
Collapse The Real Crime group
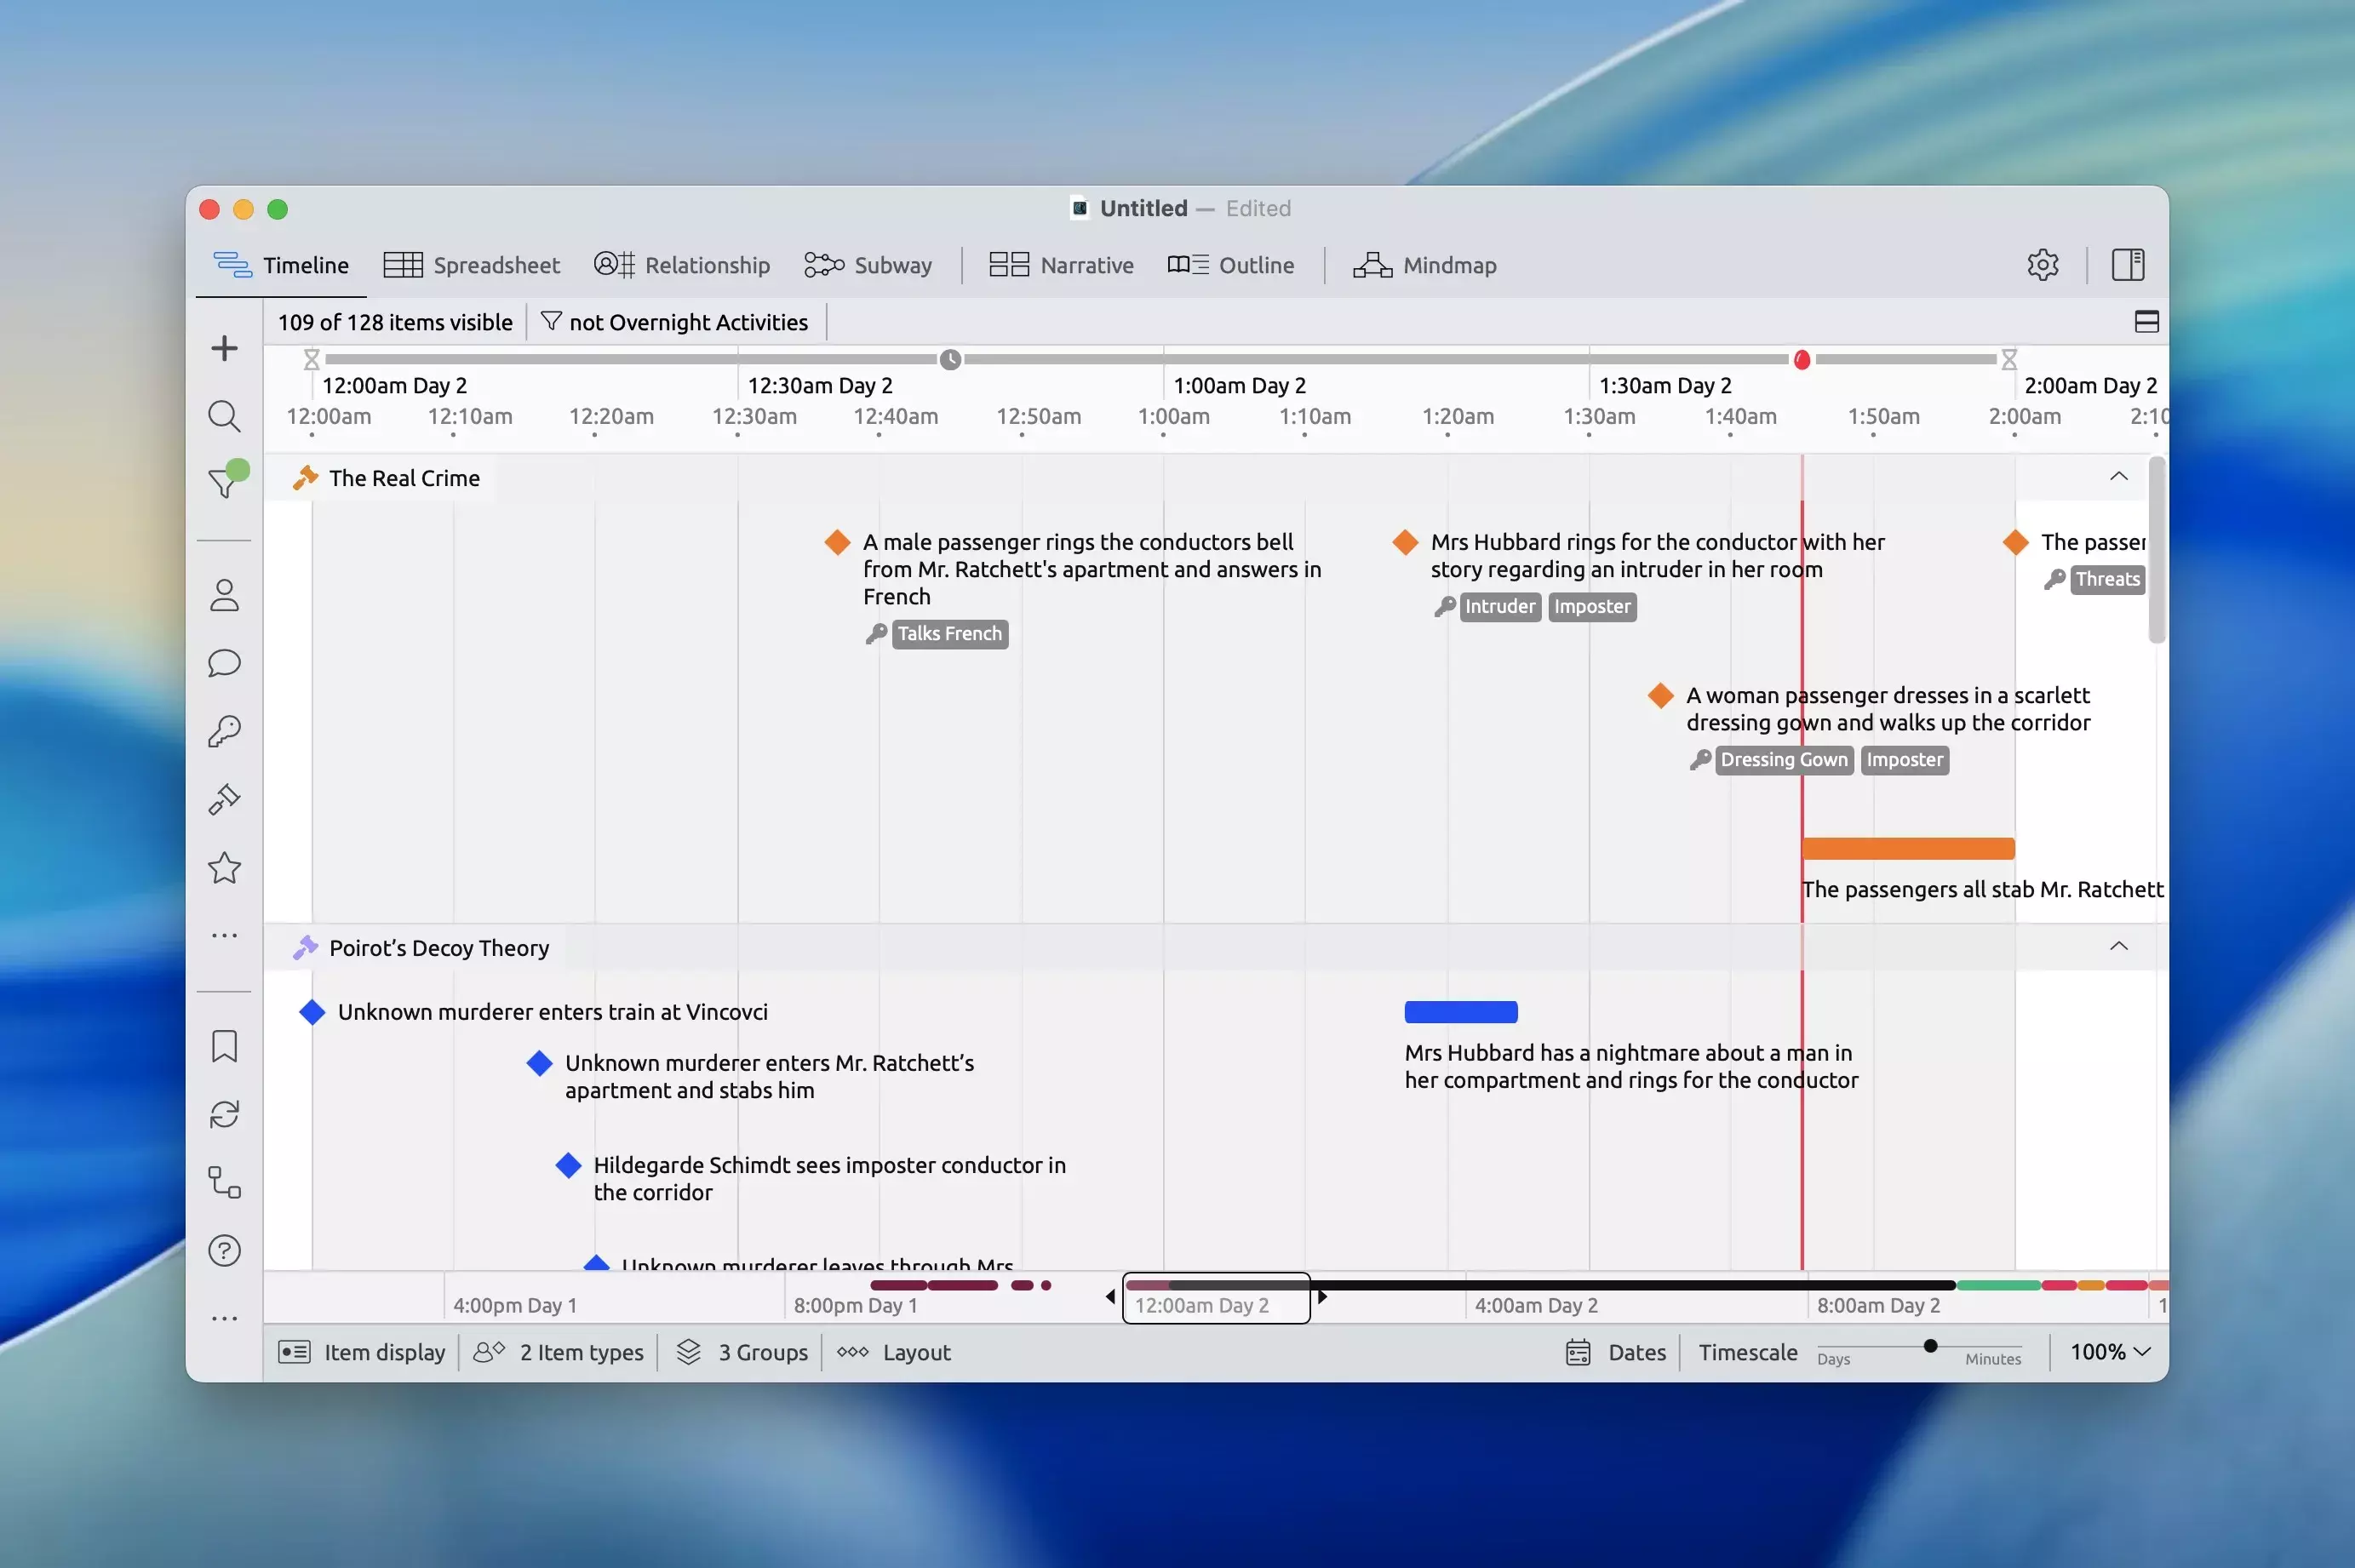(2118, 477)
